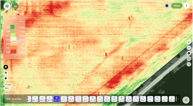193x106 pixels.
Task: Zoom out with the minus button
Action: click(x=189, y=48)
